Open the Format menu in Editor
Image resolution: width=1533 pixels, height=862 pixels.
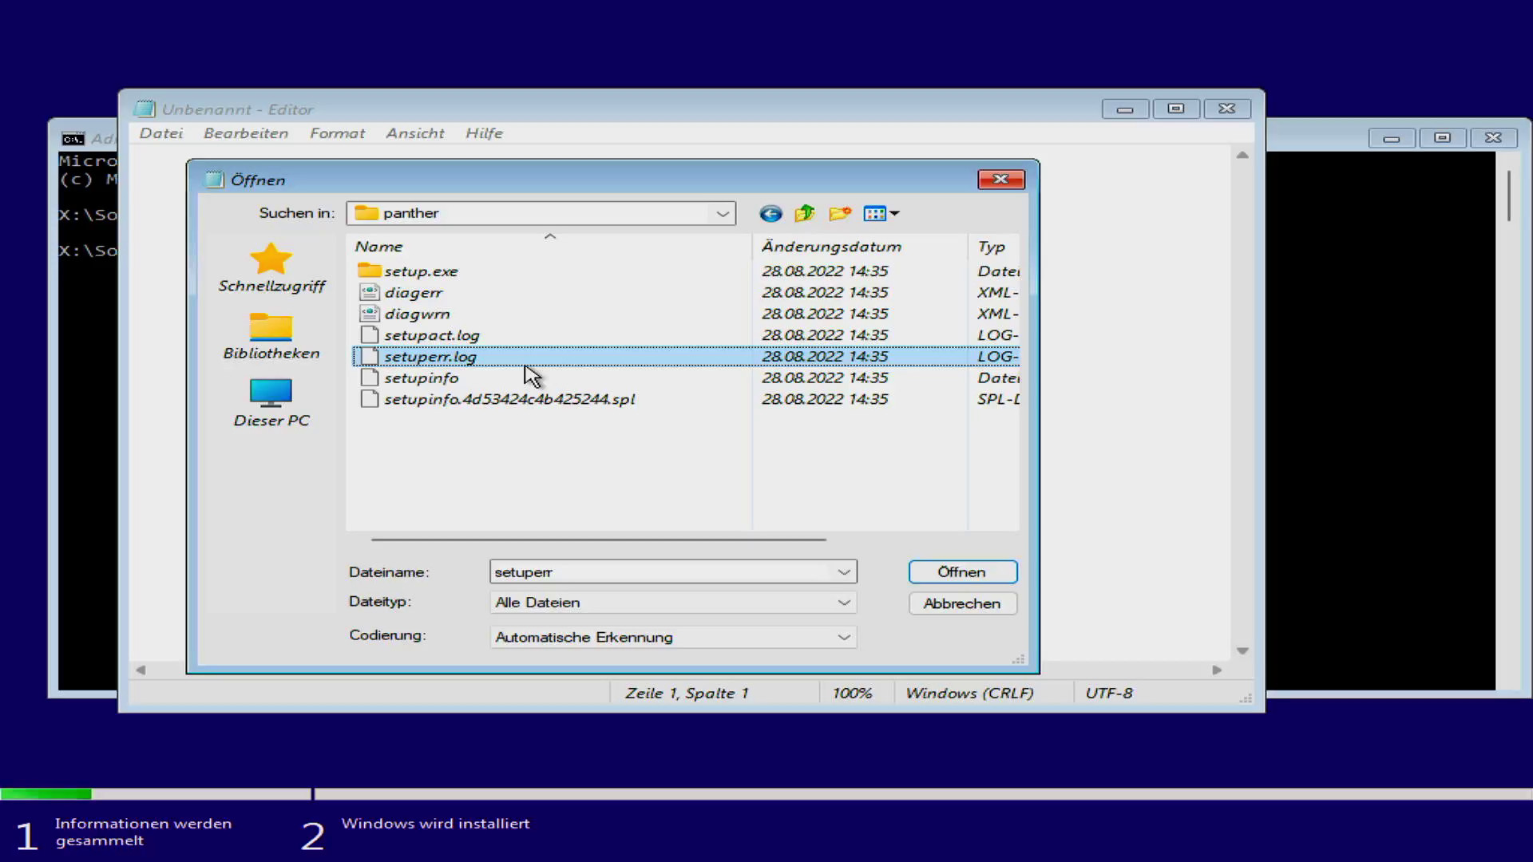tap(337, 133)
